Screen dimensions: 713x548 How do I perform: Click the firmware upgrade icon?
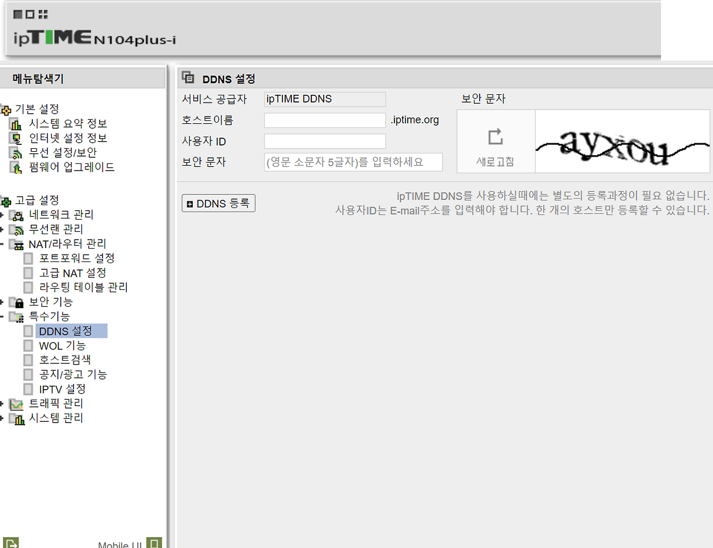point(16,167)
